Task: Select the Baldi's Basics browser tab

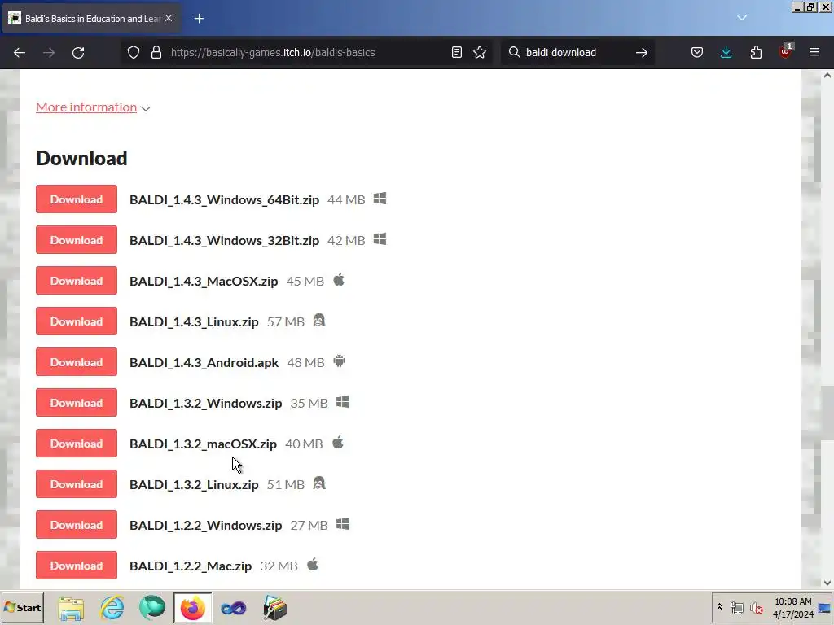Action: (91, 19)
